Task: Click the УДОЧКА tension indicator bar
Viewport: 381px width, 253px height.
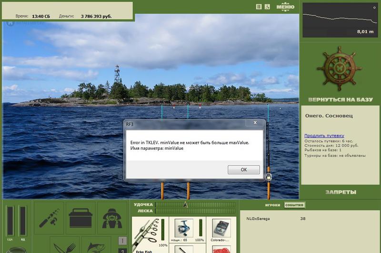Action: [x=195, y=204]
